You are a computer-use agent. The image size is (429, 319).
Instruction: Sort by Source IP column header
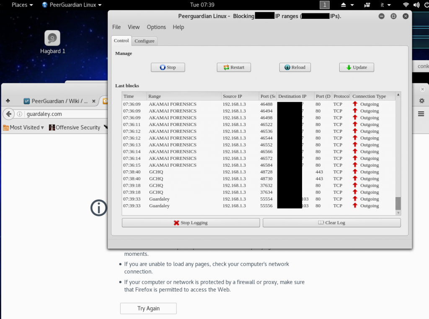[240, 96]
